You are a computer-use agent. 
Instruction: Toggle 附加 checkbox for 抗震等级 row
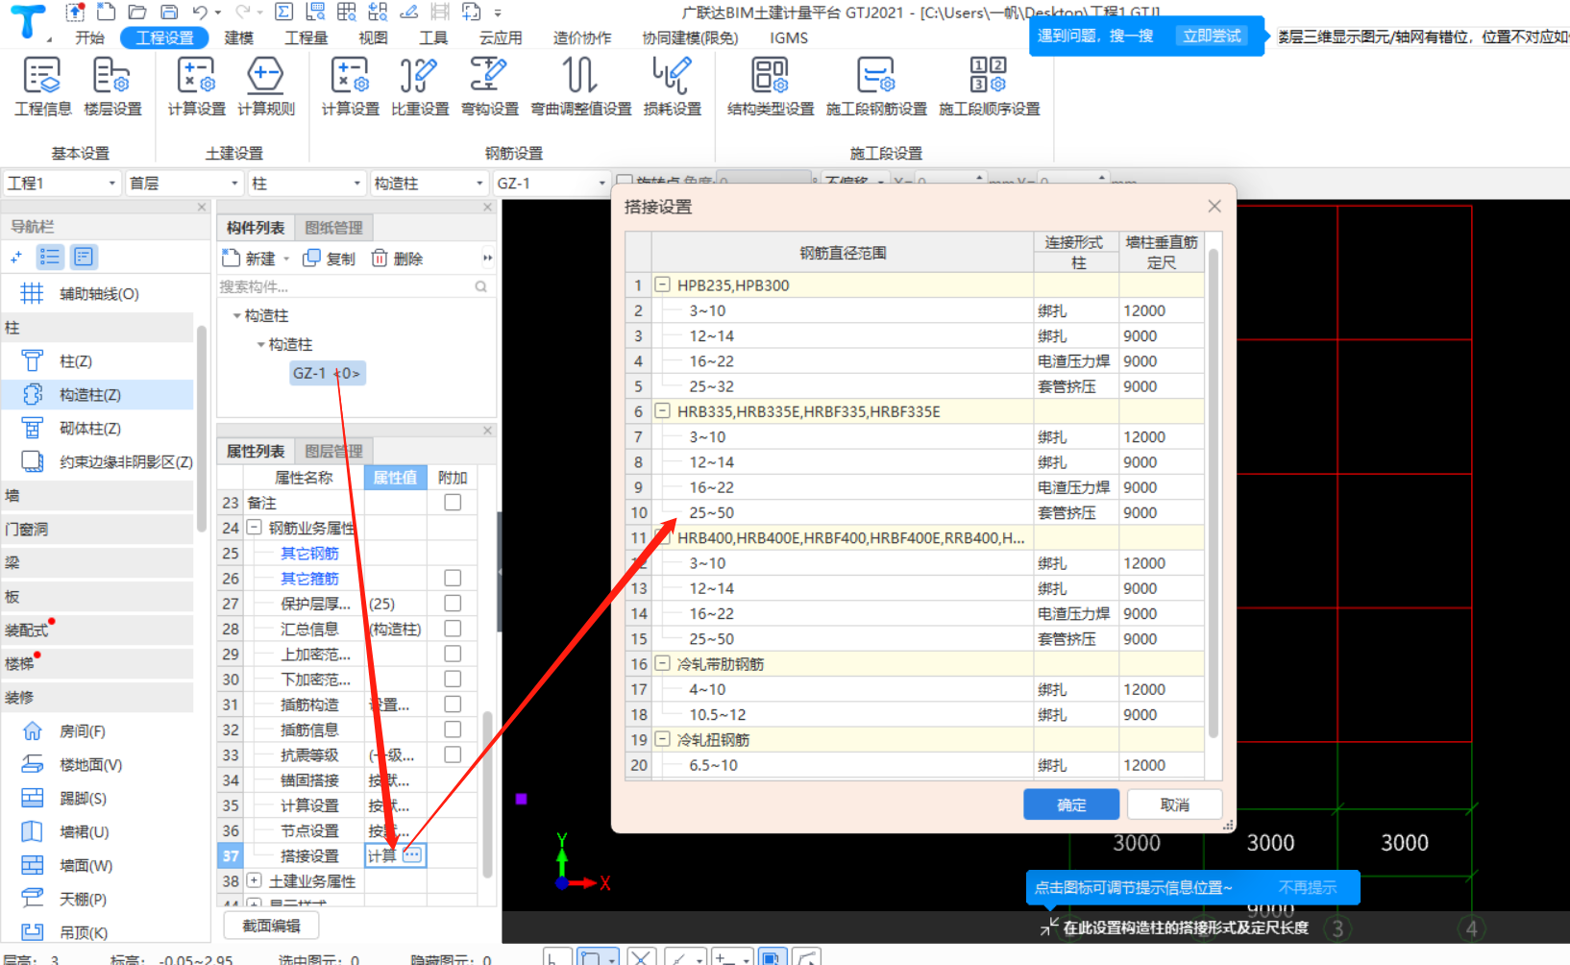point(453,755)
